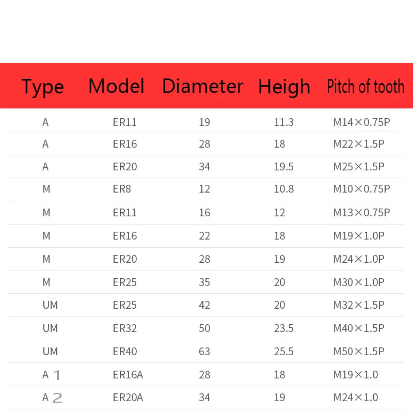Click the M10×0.75P pitch value
This screenshot has height=413, width=413.
coord(361,189)
